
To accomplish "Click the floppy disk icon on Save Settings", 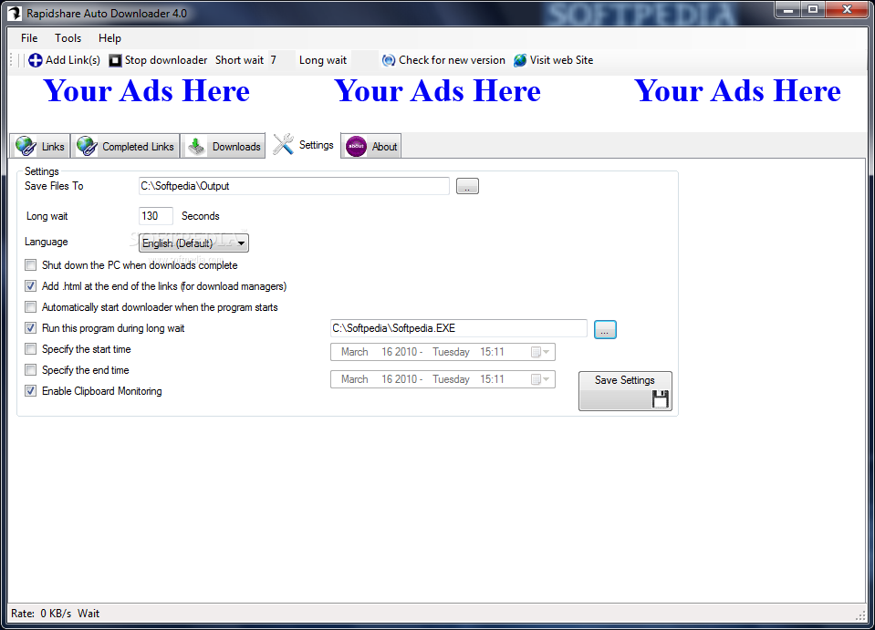I will pyautogui.click(x=661, y=398).
